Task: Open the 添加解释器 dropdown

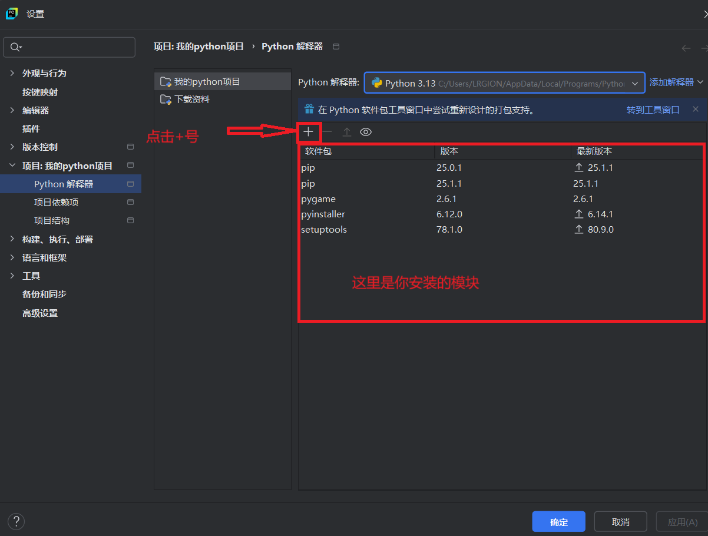Action: pyautogui.click(x=676, y=82)
